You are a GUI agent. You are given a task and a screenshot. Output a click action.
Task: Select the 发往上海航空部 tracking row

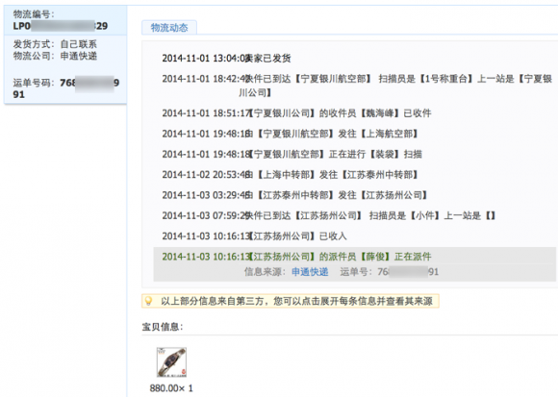291,134
